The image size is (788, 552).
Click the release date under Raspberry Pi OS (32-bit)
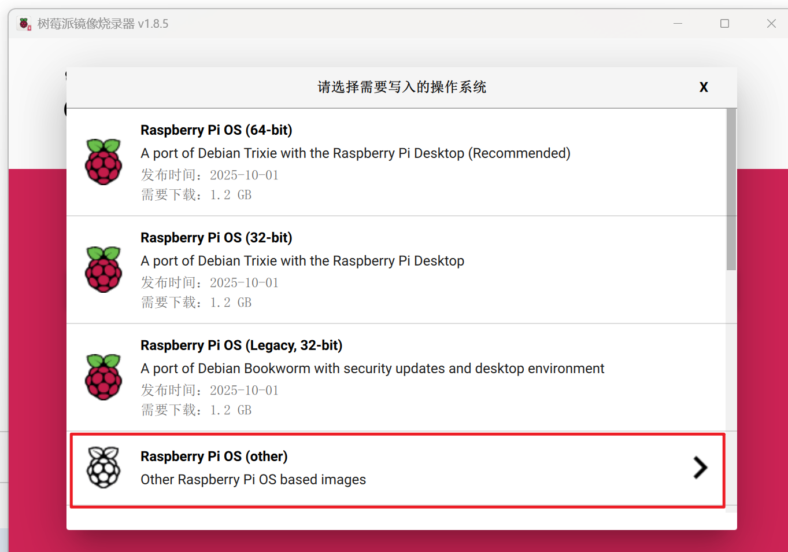pyautogui.click(x=210, y=283)
